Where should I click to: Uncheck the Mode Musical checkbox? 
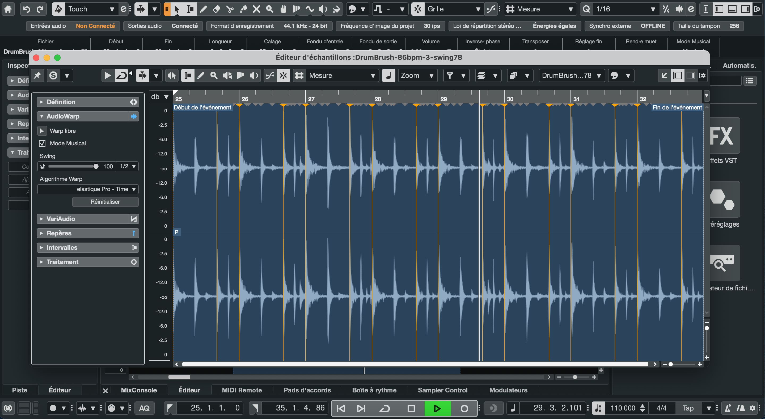pos(43,143)
